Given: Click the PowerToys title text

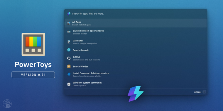Looking at the screenshot, I should pyautogui.click(x=33, y=65).
